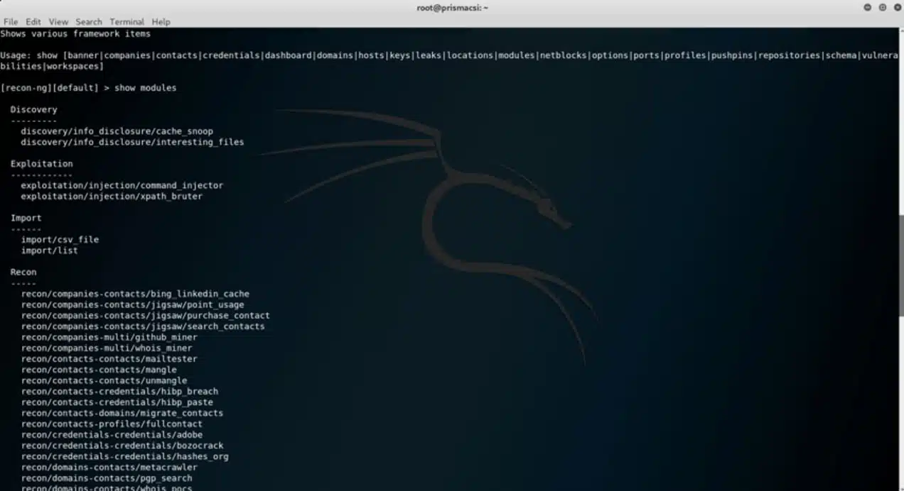This screenshot has height=491, width=904.
Task: Click the 'show modules' command prompt line
Action: click(88, 88)
